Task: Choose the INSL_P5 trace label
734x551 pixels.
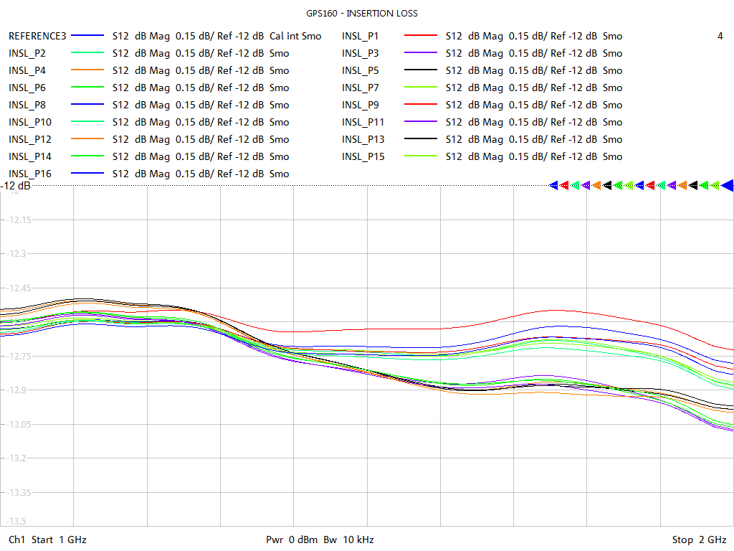Action: point(360,71)
